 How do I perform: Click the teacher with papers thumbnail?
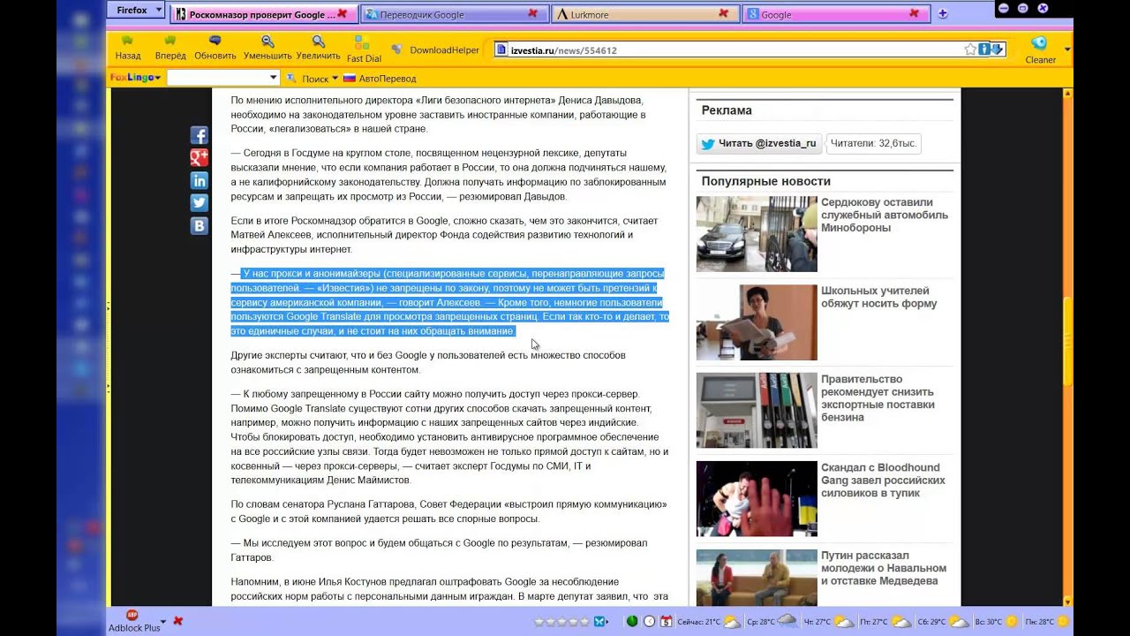(x=757, y=322)
